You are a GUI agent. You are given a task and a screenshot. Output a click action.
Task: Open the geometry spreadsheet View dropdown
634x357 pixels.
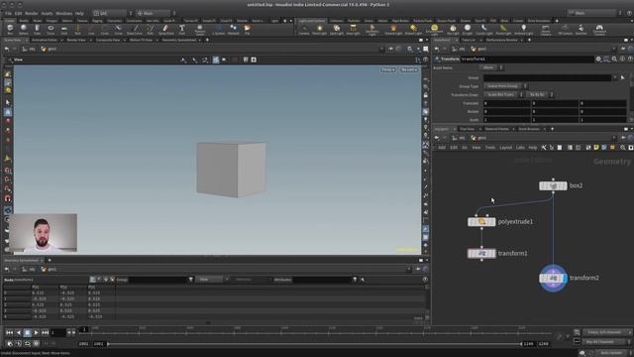[x=211, y=280]
